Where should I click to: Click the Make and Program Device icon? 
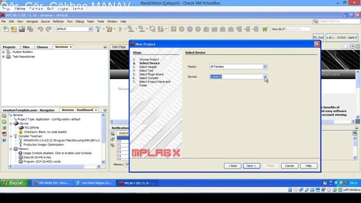[x=130, y=29]
